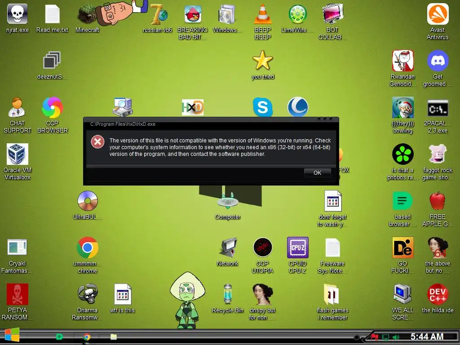Open the 'dont forget to wash y...' file

point(333,201)
